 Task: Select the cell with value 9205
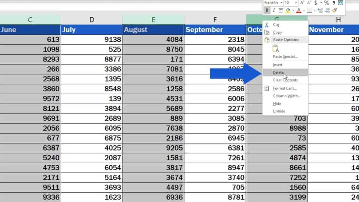pyautogui.click(x=153, y=148)
